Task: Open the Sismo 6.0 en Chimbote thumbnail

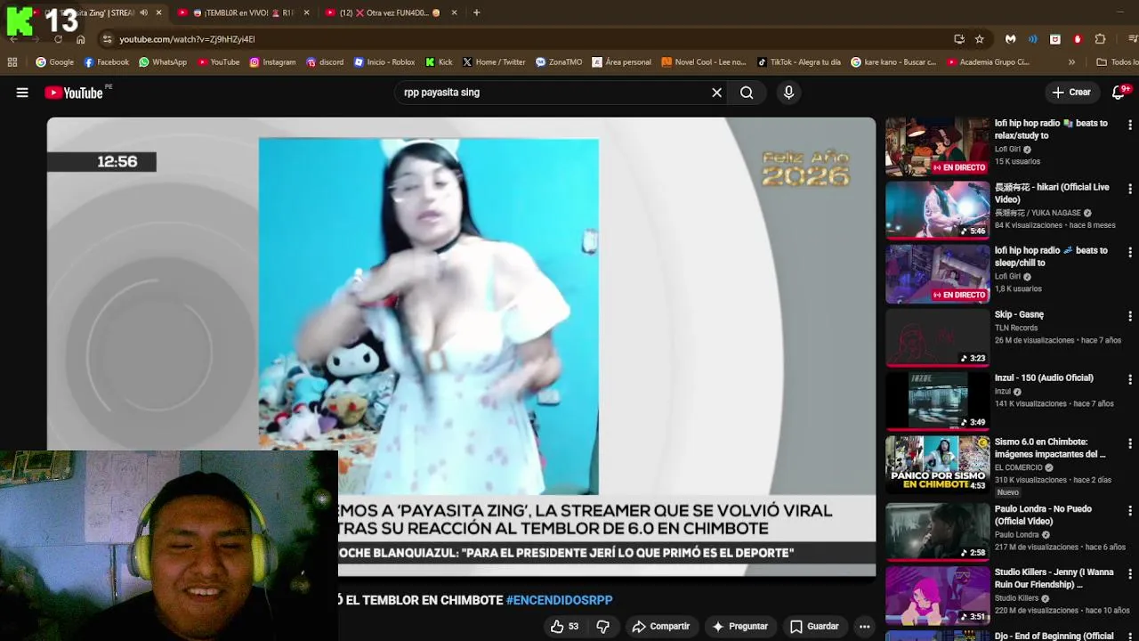Action: tap(937, 464)
